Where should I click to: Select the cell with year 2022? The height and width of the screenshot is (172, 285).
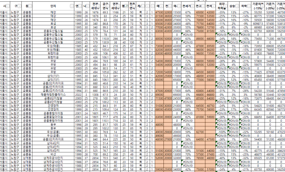pos(78,94)
